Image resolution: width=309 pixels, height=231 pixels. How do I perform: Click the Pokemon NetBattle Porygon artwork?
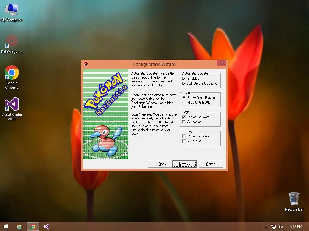106,114
